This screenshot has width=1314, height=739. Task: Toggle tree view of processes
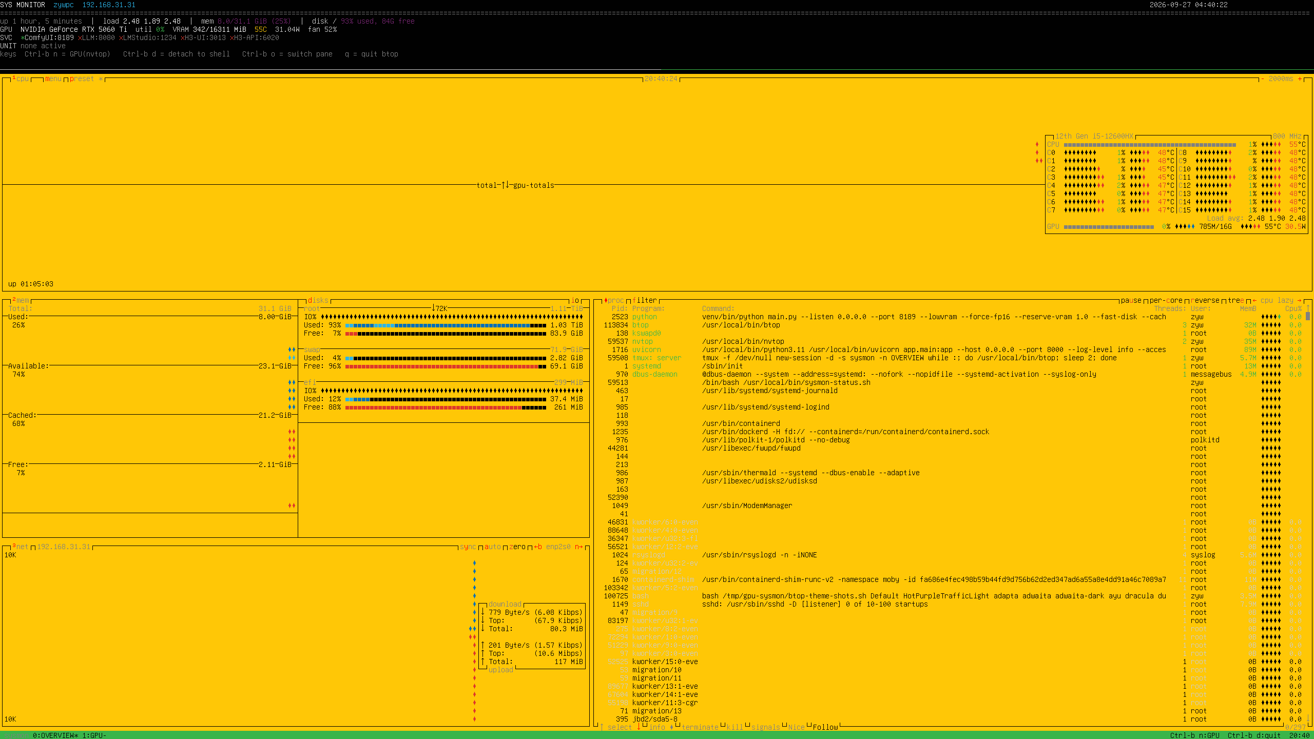click(x=1236, y=300)
